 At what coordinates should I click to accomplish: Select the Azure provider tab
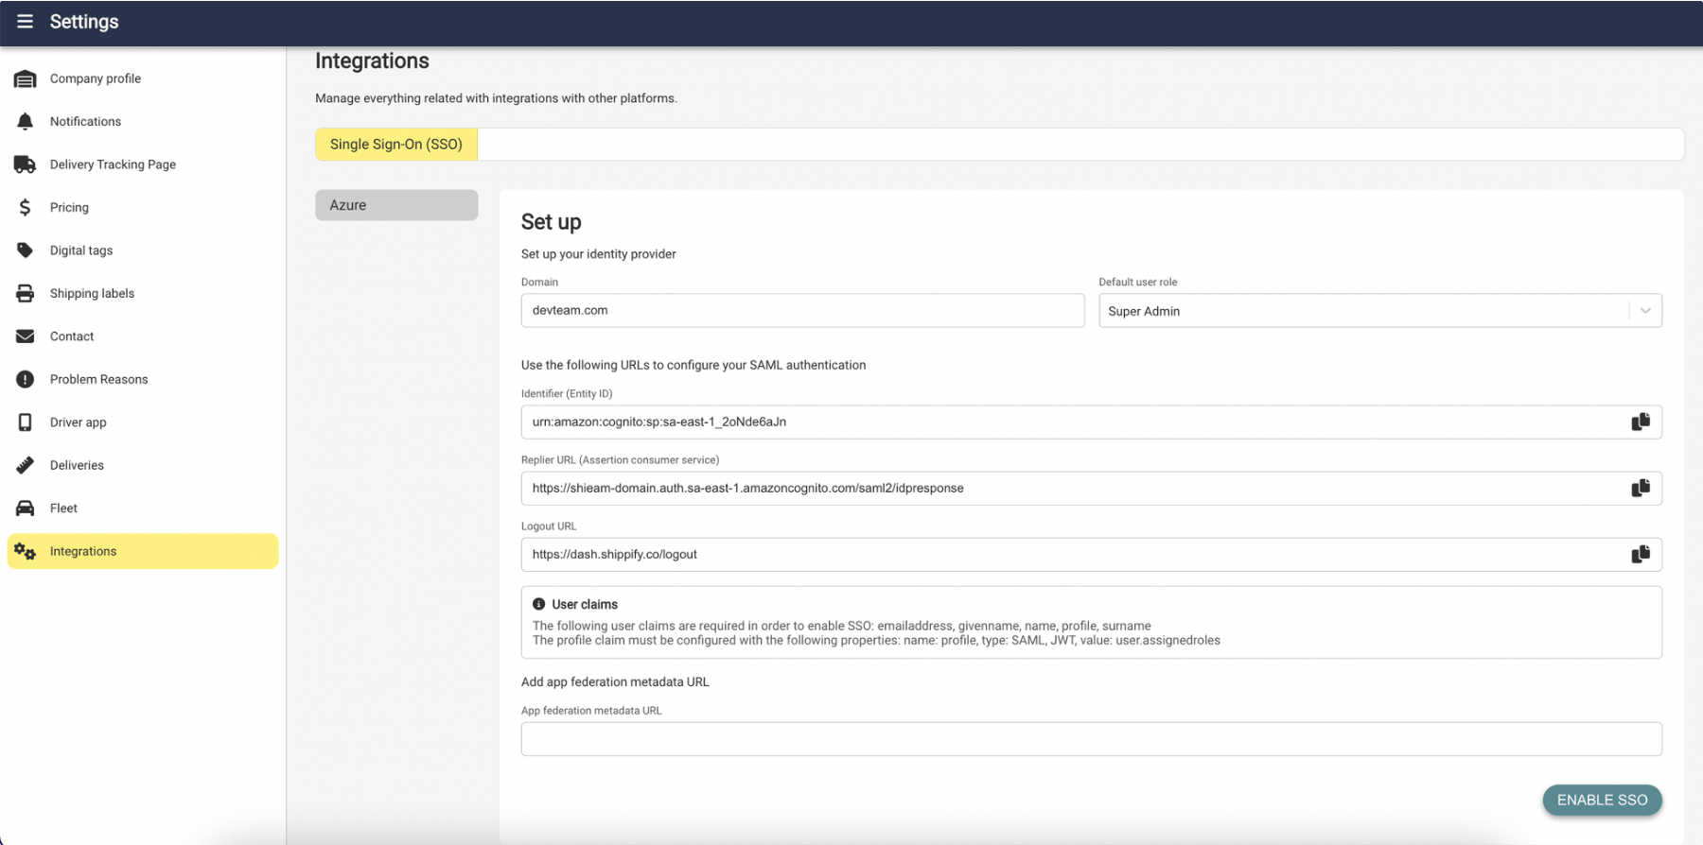click(396, 205)
